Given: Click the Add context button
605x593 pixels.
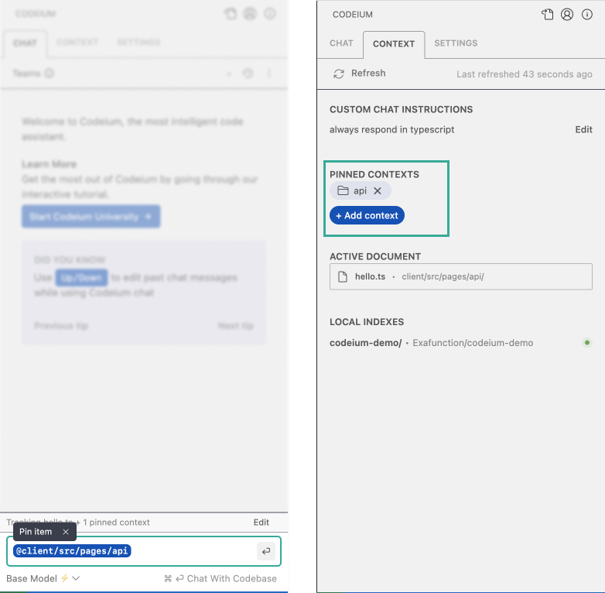Looking at the screenshot, I should coord(367,215).
